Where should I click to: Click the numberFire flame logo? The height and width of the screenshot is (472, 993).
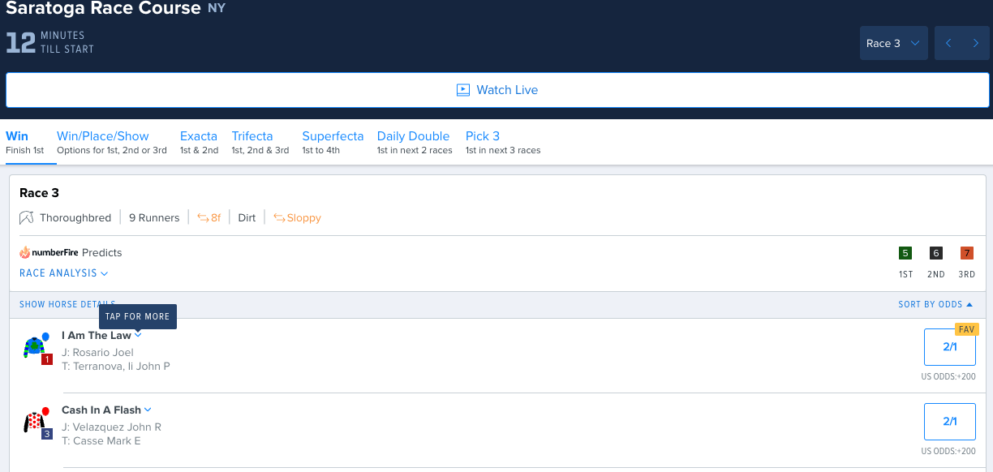25,252
